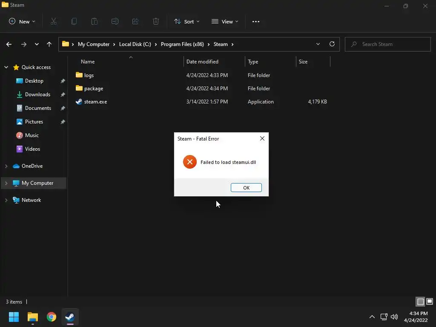The width and height of the screenshot is (436, 327).
Task: Click the Rename icon in toolbar
Action: pos(115,21)
